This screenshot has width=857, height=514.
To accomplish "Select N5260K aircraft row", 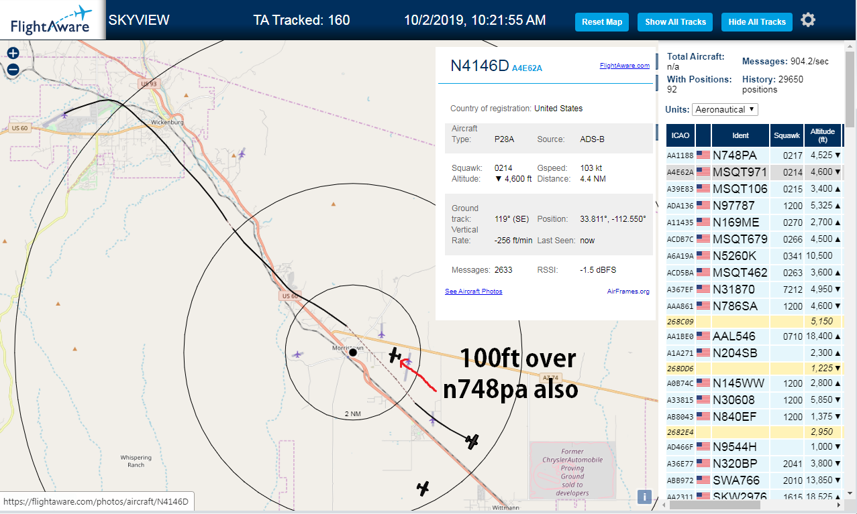I will 754,255.
